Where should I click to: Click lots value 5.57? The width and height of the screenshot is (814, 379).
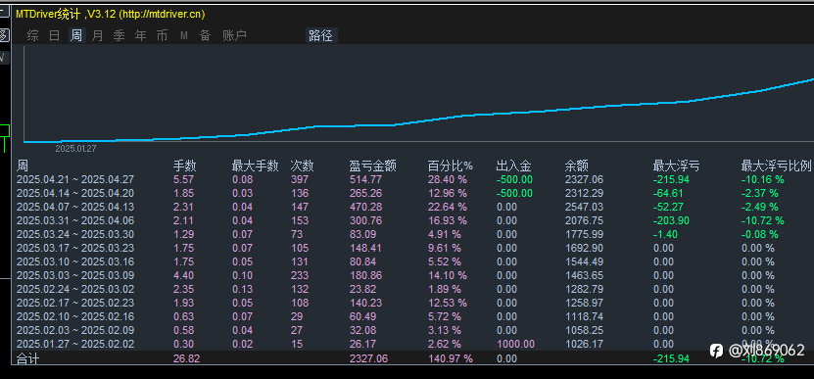click(x=183, y=179)
